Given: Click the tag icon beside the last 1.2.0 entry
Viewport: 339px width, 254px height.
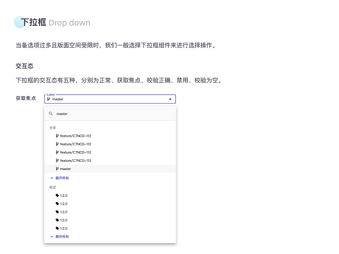Looking at the screenshot, I should pyautogui.click(x=57, y=228).
